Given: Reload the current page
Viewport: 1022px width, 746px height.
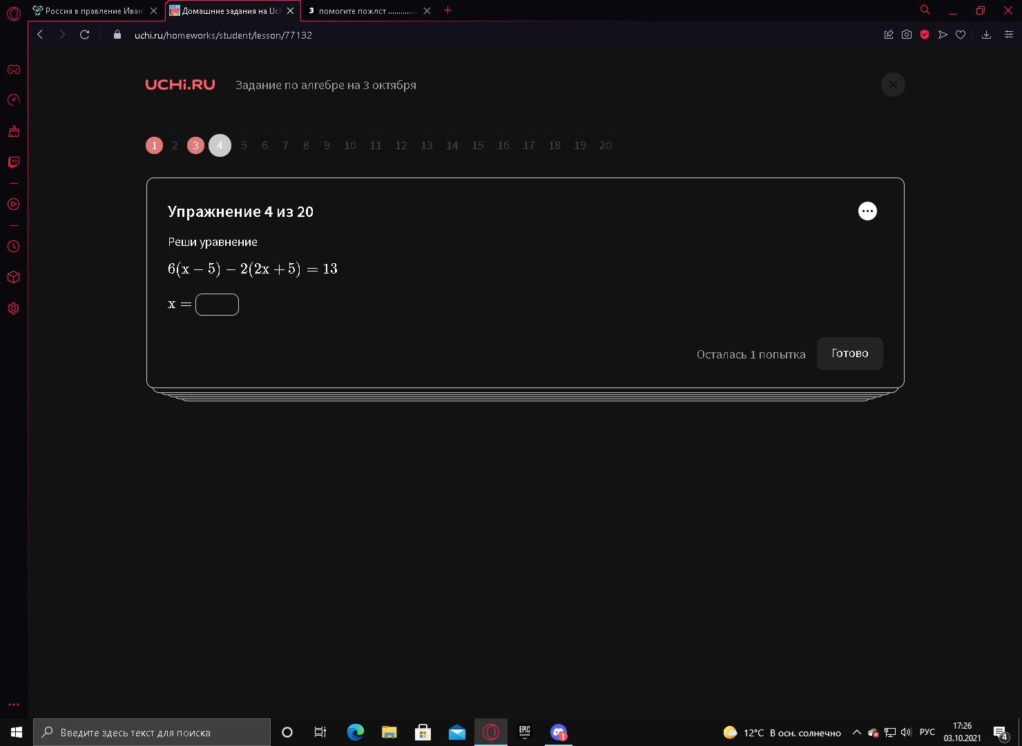Looking at the screenshot, I should [84, 35].
